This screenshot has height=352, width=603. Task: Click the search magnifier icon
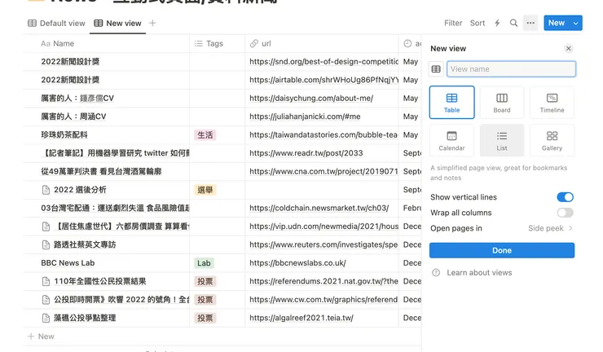513,23
